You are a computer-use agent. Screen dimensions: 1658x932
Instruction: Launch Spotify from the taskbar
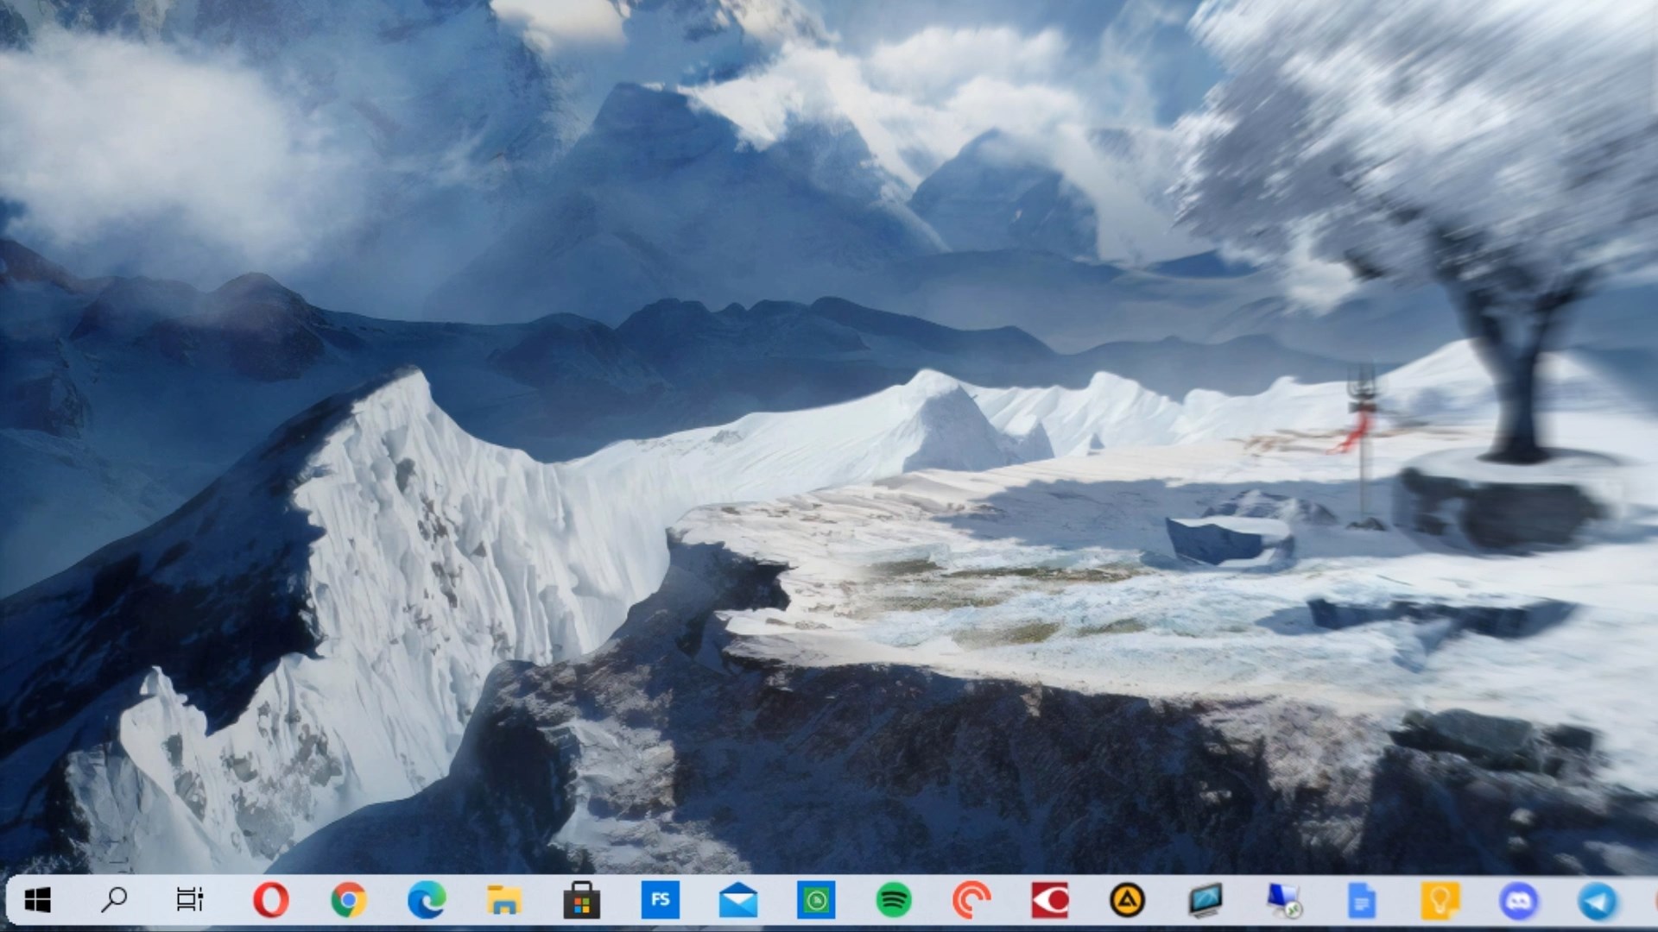click(x=894, y=901)
